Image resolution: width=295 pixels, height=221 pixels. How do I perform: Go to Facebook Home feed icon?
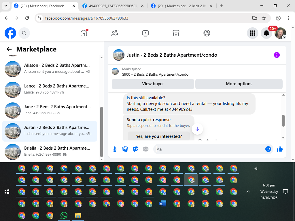click(x=84, y=33)
